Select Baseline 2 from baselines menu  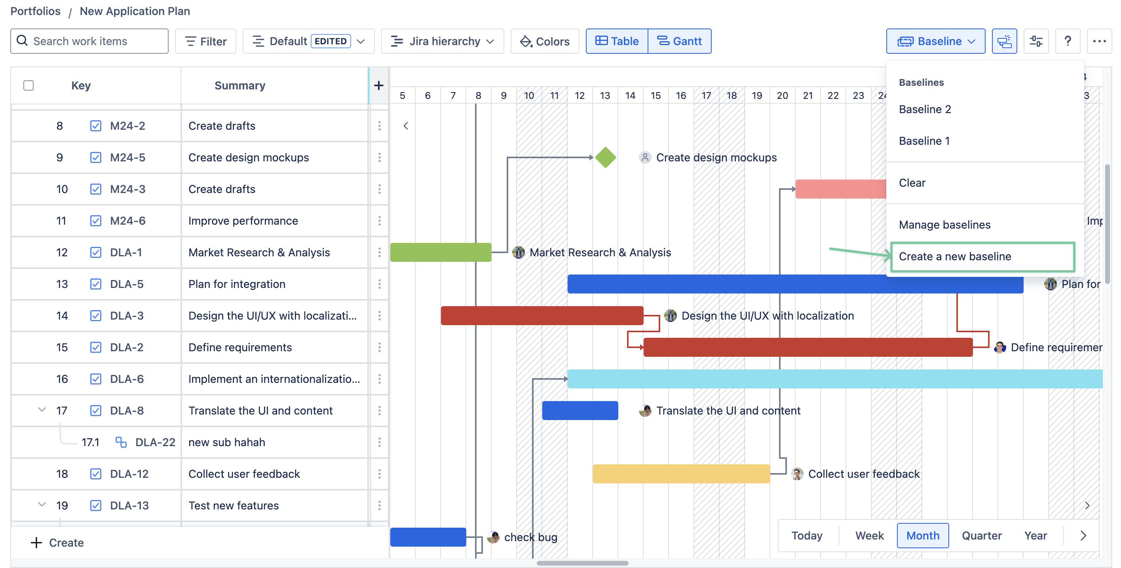coord(925,109)
